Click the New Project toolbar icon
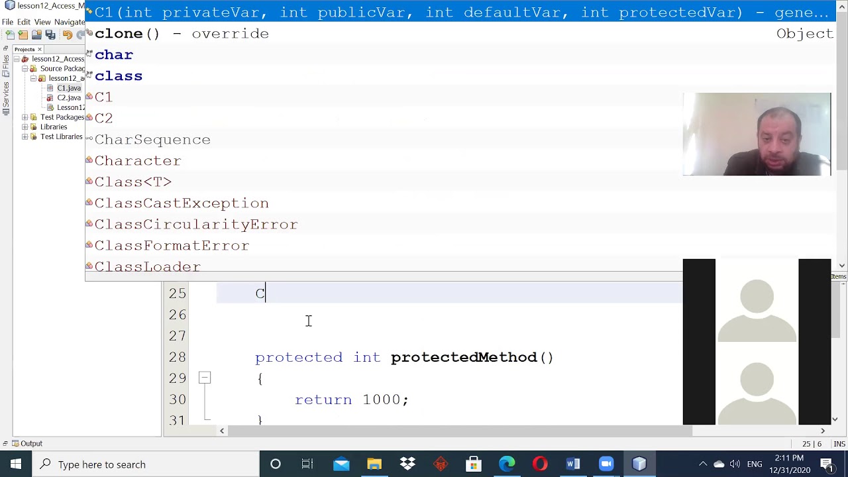Image resolution: width=848 pixels, height=477 pixels. 23,35
